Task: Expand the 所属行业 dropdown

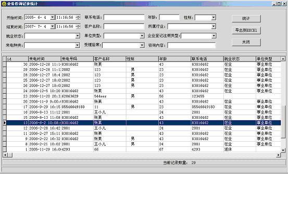Action: [214, 27]
